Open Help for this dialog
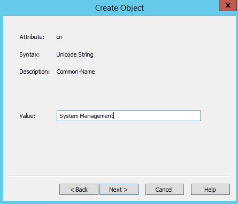This screenshot has height=204, width=238. click(x=210, y=190)
